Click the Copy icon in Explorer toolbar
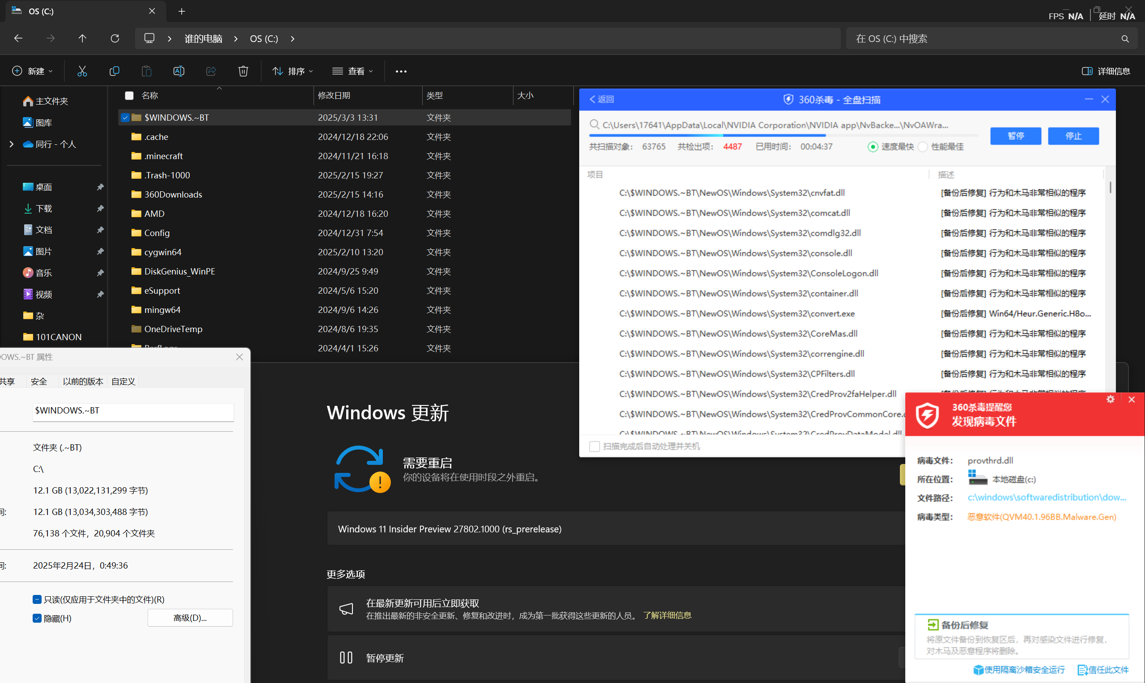 (114, 71)
